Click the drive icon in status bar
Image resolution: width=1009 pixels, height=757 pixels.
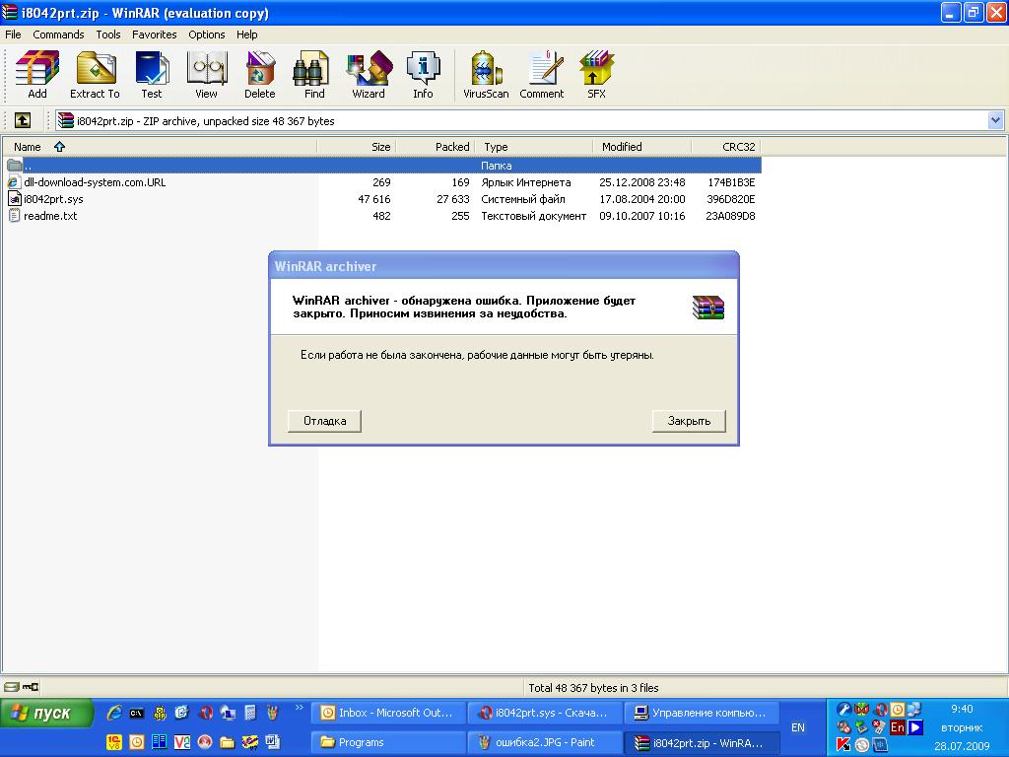click(x=11, y=687)
